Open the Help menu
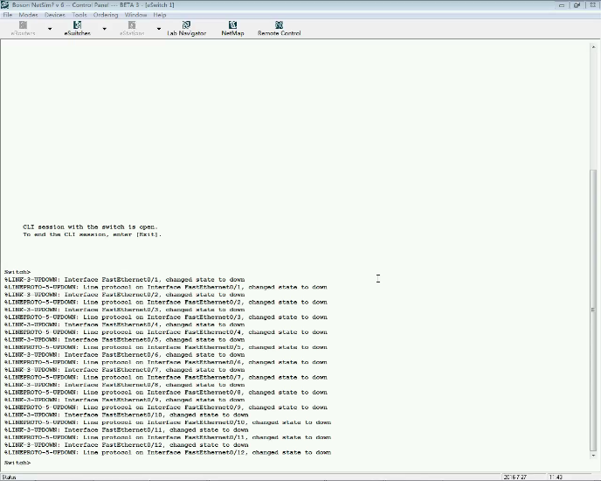This screenshot has width=601, height=481. [160, 15]
